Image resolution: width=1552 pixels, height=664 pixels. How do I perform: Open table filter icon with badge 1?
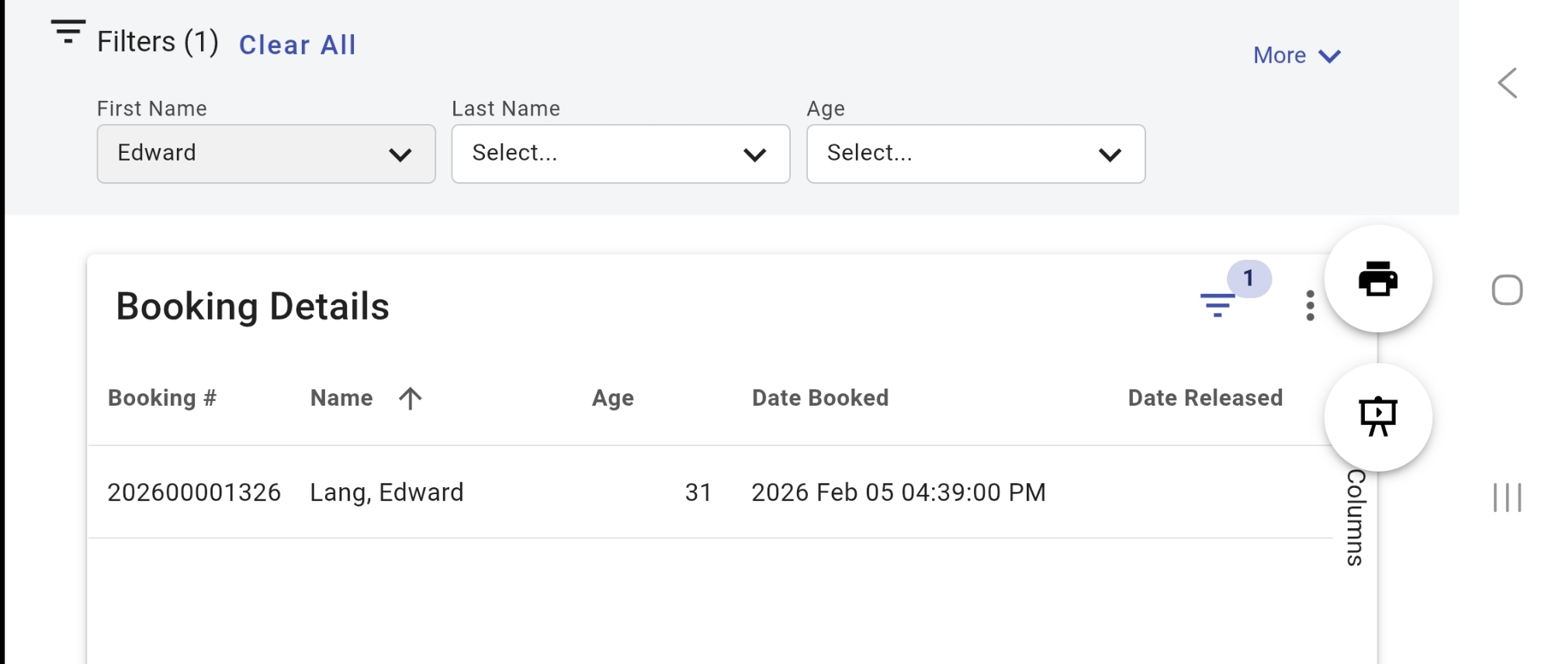pyautogui.click(x=1218, y=304)
